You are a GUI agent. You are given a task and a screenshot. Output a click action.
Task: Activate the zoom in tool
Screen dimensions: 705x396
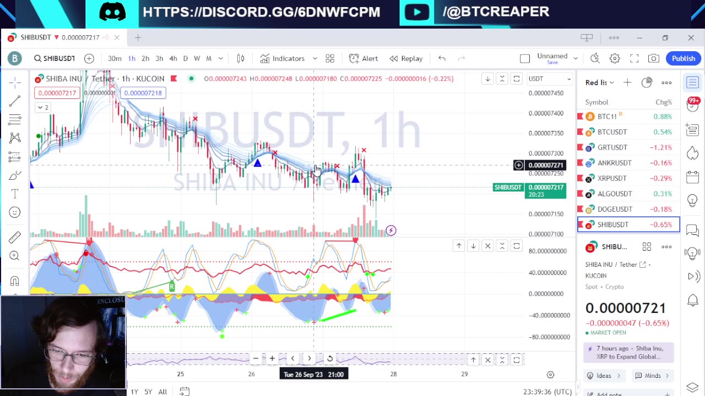tap(15, 256)
